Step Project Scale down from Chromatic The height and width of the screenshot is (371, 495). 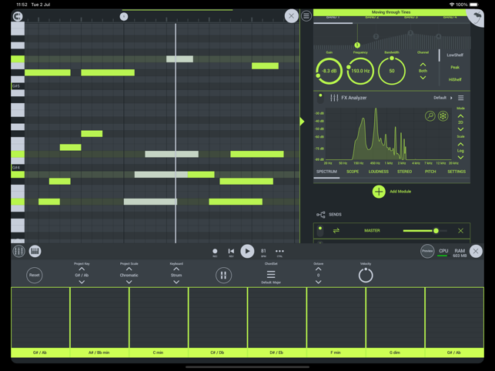(129, 282)
